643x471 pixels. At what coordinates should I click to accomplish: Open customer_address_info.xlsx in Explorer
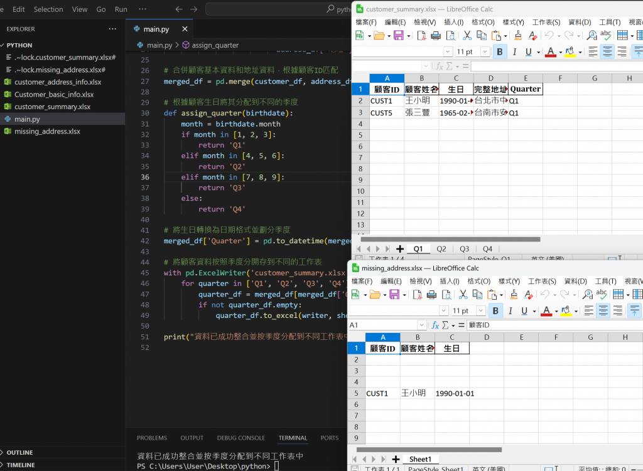click(58, 82)
